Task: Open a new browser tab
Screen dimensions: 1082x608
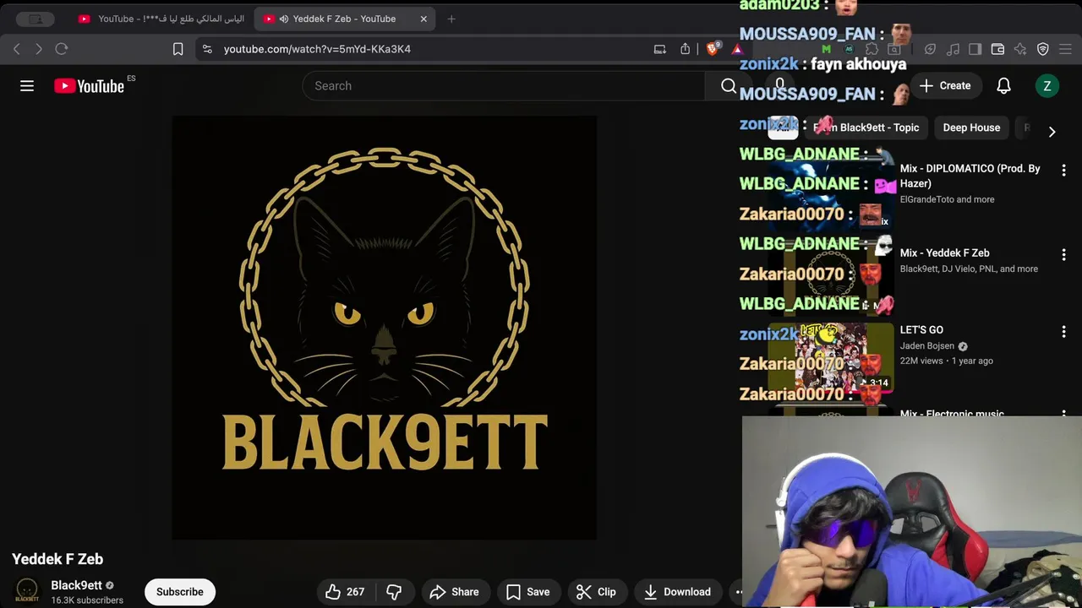Action: click(x=451, y=19)
